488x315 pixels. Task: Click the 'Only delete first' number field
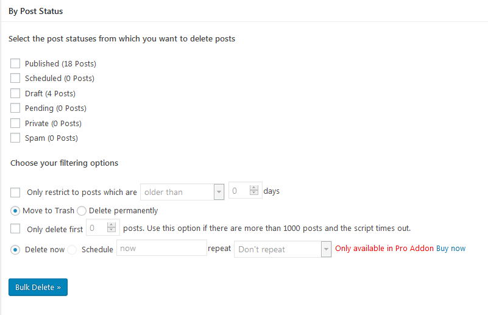click(x=96, y=228)
